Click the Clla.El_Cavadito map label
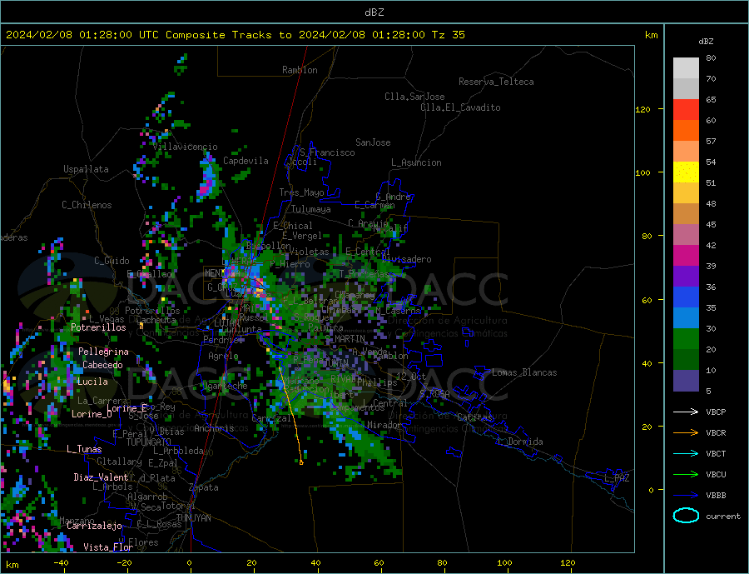The width and height of the screenshot is (749, 574). tap(460, 107)
